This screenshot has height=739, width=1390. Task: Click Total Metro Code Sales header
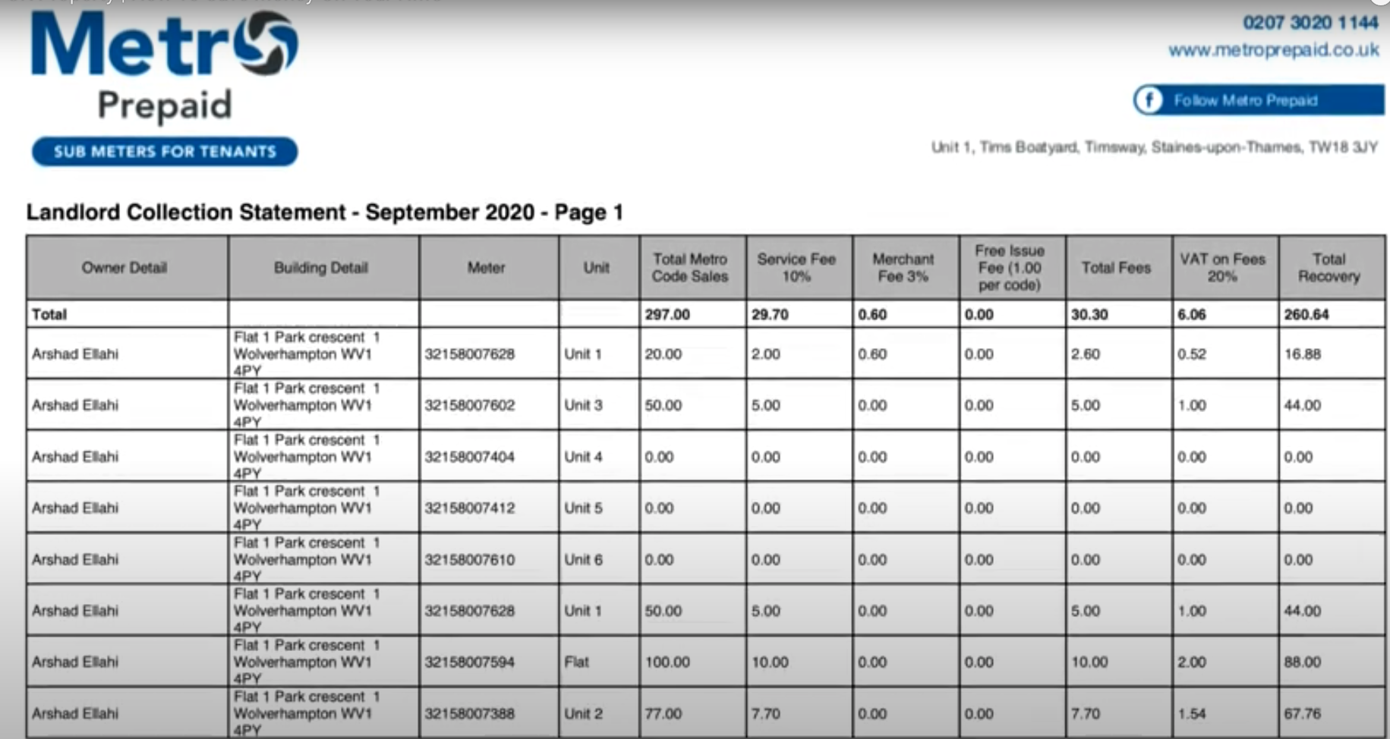(692, 268)
